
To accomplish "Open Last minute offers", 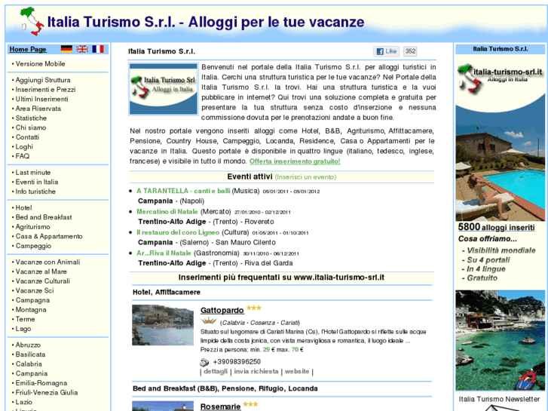I will [33, 173].
